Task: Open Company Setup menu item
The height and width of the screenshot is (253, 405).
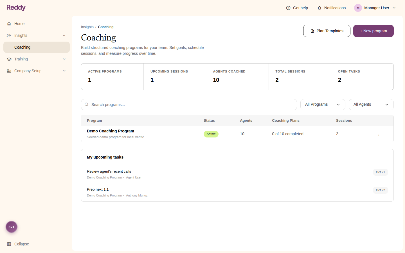Action: click(x=37, y=71)
